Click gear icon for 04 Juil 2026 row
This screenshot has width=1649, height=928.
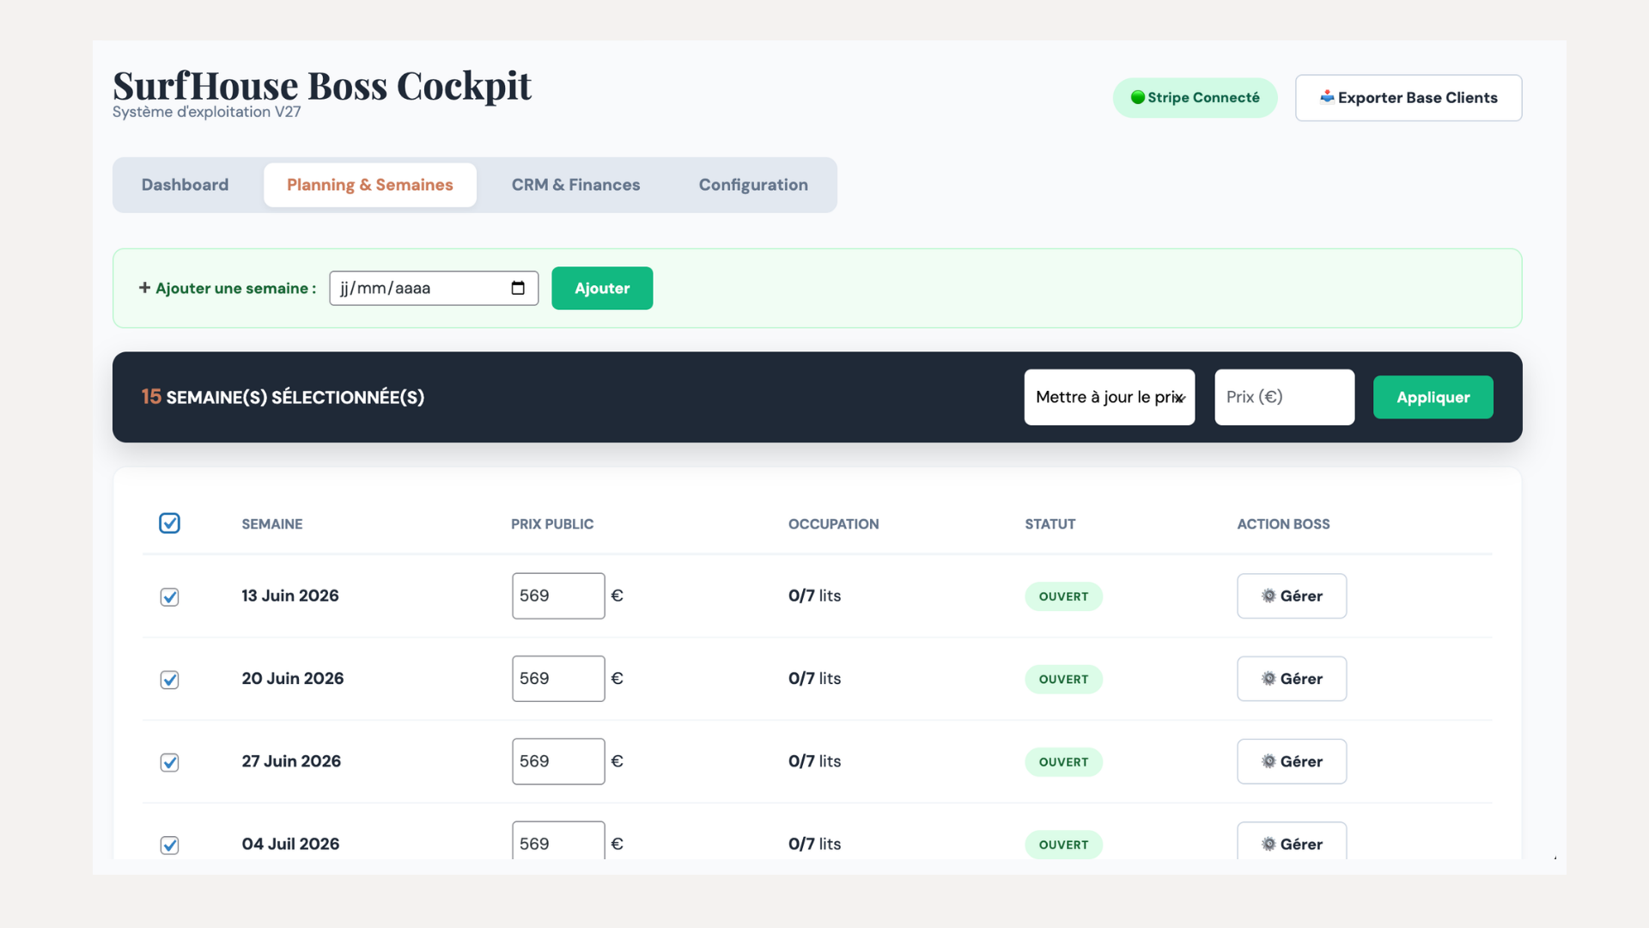[x=1268, y=844]
